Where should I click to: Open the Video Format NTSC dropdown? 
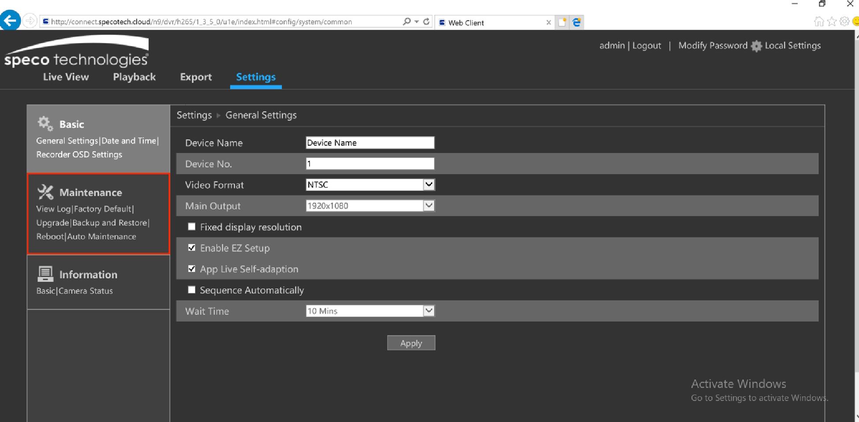[429, 184]
